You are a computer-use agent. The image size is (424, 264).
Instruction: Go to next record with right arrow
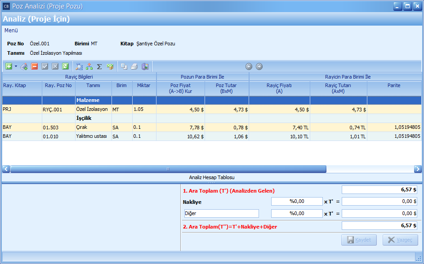[x=259, y=66]
